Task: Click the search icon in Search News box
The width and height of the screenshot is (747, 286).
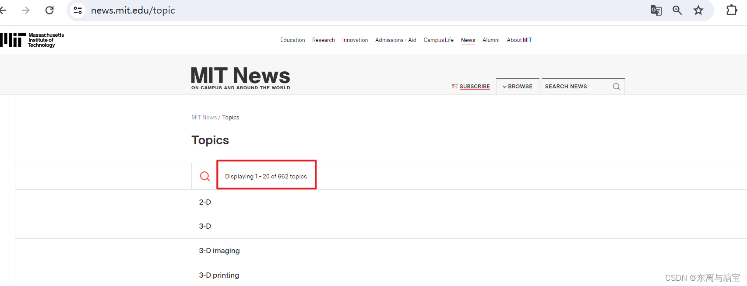Action: (616, 87)
